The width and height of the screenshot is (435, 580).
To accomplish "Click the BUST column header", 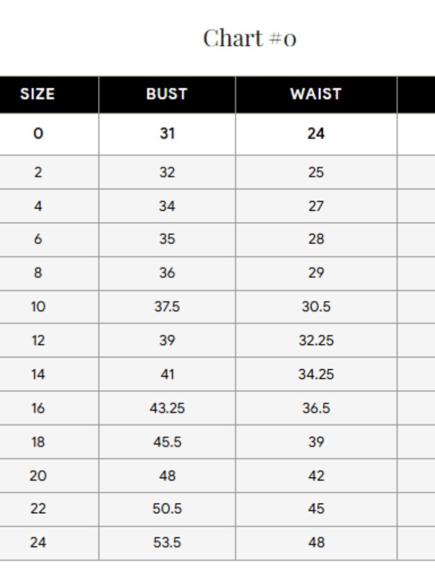I will (x=167, y=94).
